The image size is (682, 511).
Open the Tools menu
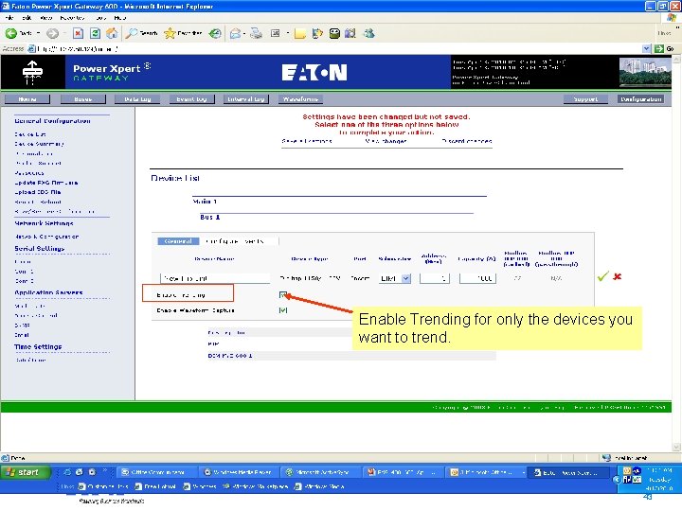pos(101,18)
